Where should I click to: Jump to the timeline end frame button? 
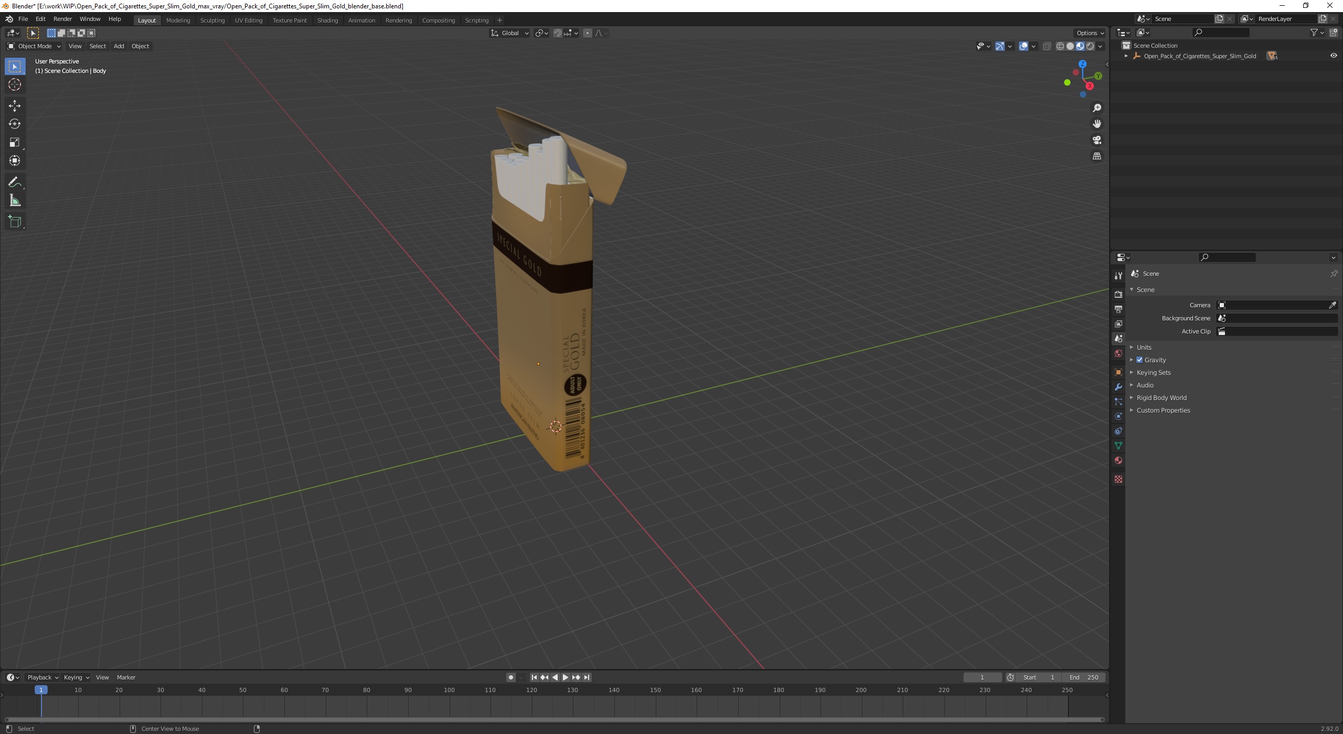(587, 677)
